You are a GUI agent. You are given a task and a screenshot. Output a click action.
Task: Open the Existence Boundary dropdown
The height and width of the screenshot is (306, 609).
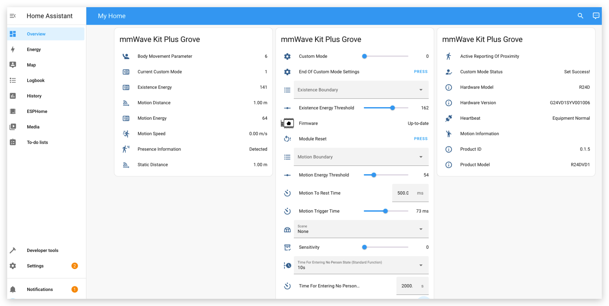[361, 90]
